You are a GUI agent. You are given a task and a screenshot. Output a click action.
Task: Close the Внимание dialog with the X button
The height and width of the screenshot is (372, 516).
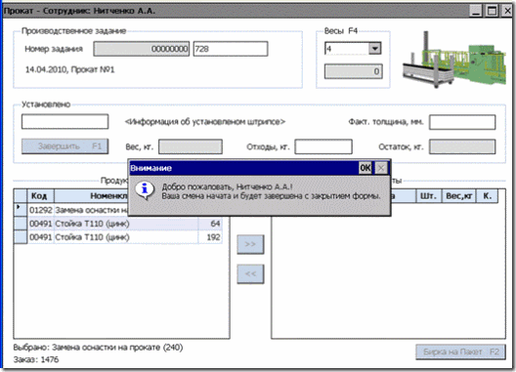[x=381, y=168]
